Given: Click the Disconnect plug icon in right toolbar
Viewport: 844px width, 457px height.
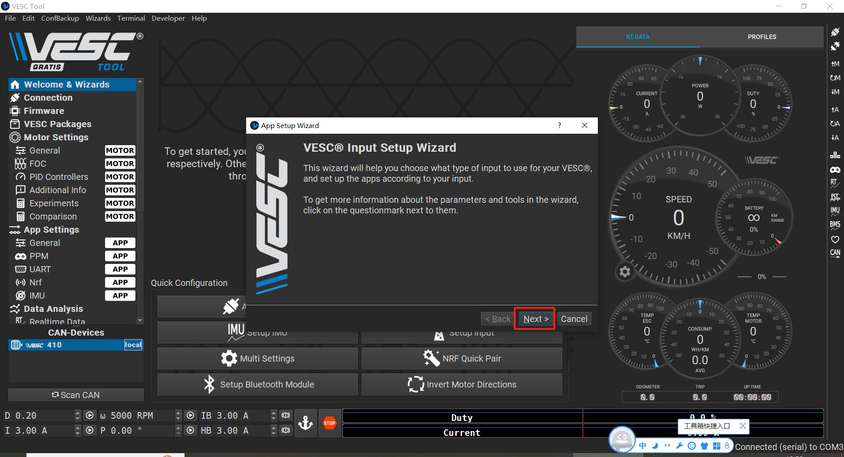Looking at the screenshot, I should tap(835, 46).
